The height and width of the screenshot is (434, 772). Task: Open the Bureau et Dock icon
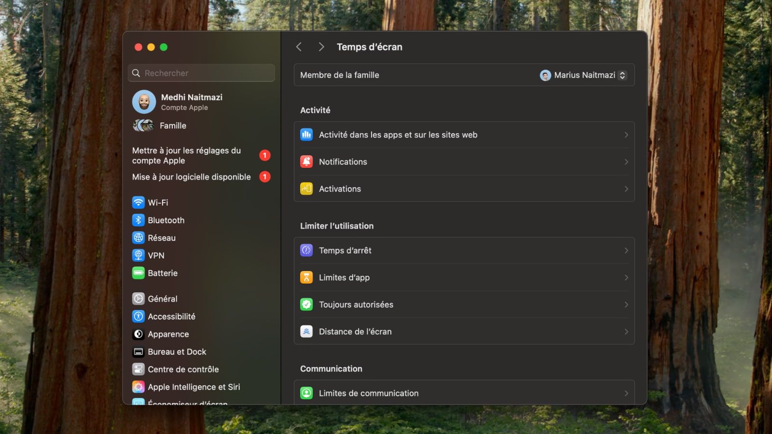[138, 352]
